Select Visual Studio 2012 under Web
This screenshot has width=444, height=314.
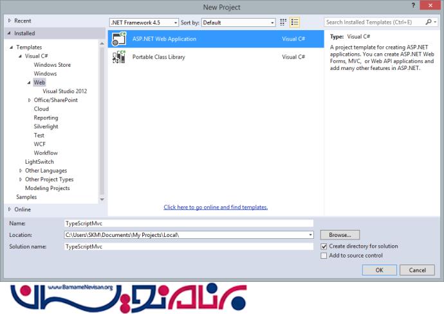tap(64, 91)
